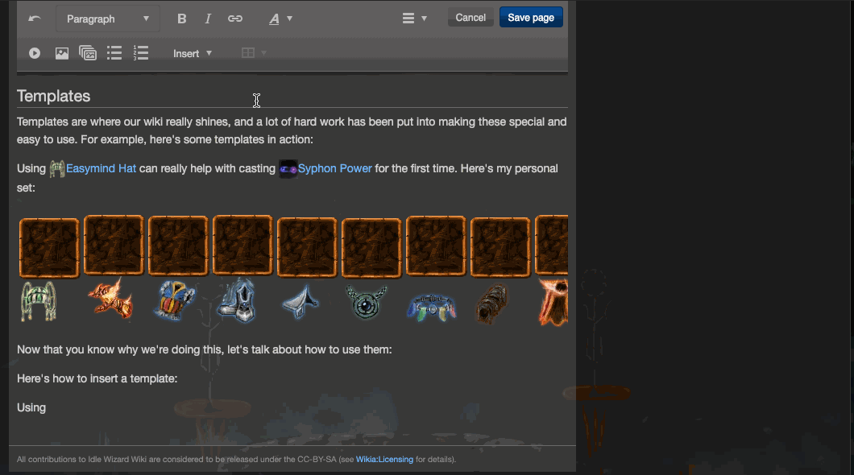Open the text style A dropdown

280,19
